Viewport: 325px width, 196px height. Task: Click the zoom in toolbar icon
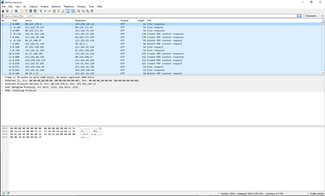click(78, 11)
